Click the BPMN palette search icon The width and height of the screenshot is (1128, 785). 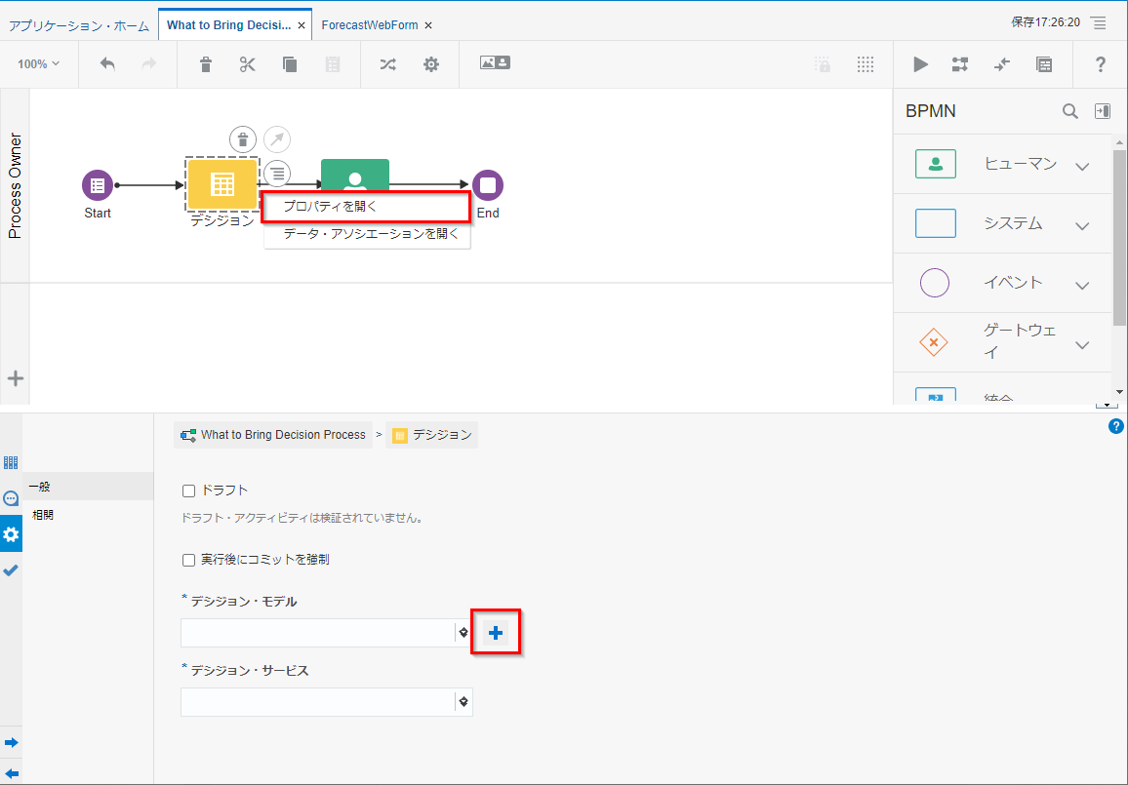[1070, 111]
